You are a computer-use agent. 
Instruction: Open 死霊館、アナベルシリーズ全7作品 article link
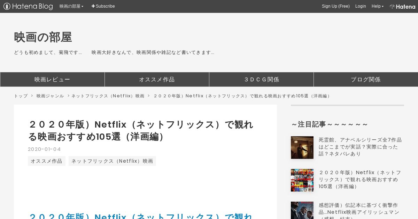(x=360, y=147)
